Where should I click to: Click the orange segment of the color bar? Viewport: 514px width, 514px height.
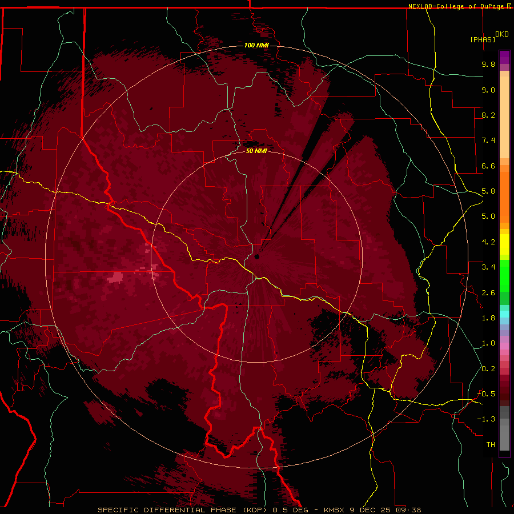(x=504, y=196)
